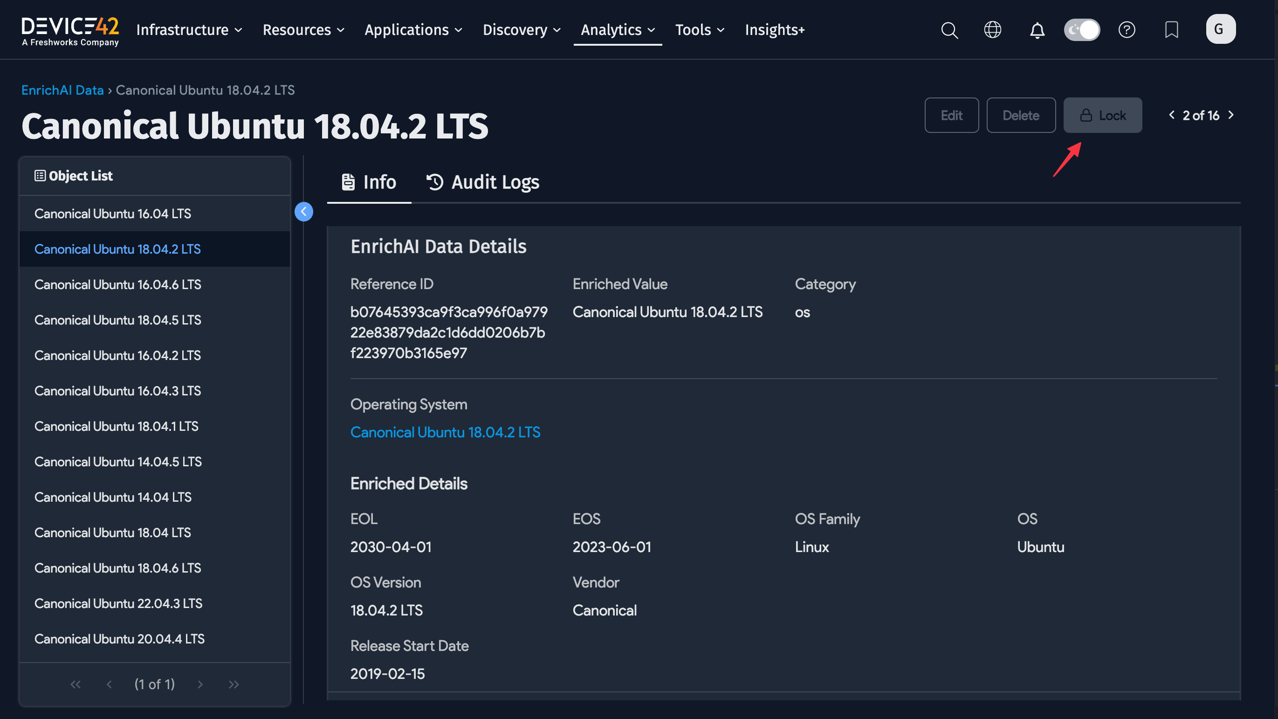
Task: Open the Tools dropdown menu
Action: 700,30
